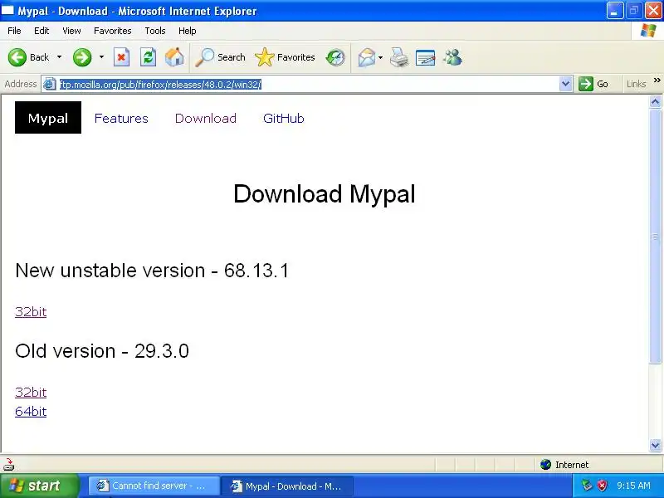Download 64bit of old version 29.3.0
Screen dimensions: 664x498
click(x=31, y=411)
